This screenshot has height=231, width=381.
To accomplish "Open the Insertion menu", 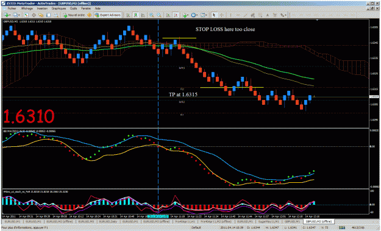I will click(42, 9).
